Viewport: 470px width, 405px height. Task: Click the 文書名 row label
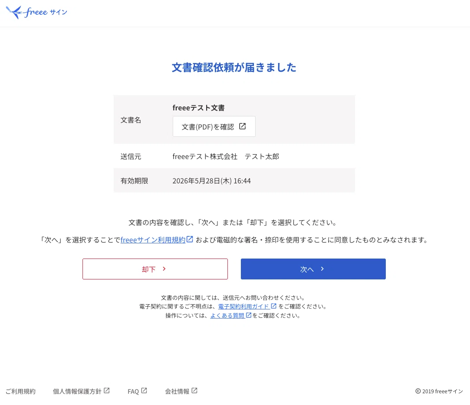tap(131, 120)
